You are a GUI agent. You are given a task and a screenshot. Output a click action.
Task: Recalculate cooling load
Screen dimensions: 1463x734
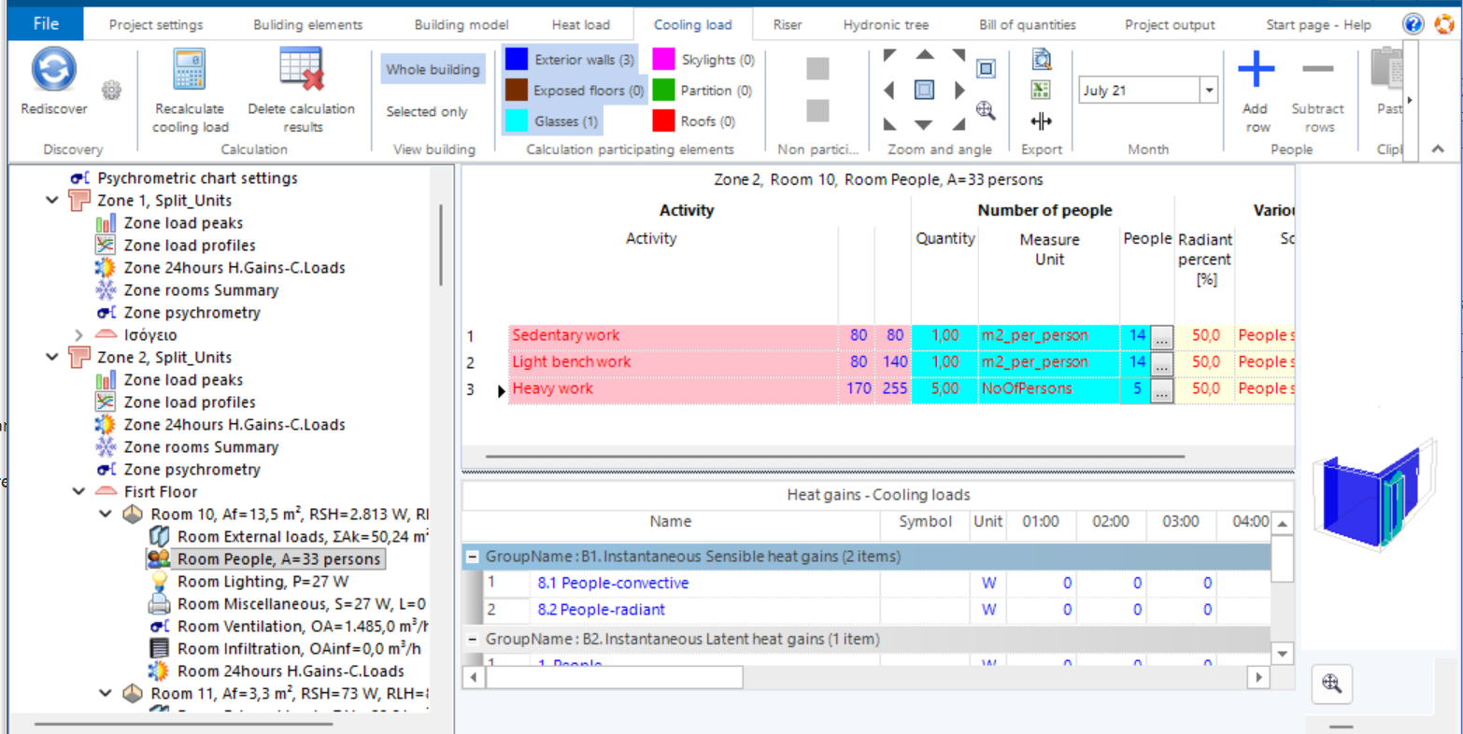coord(191,70)
